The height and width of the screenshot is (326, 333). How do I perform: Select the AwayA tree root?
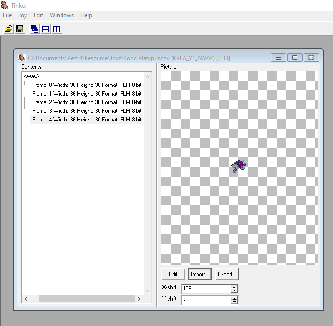point(31,76)
